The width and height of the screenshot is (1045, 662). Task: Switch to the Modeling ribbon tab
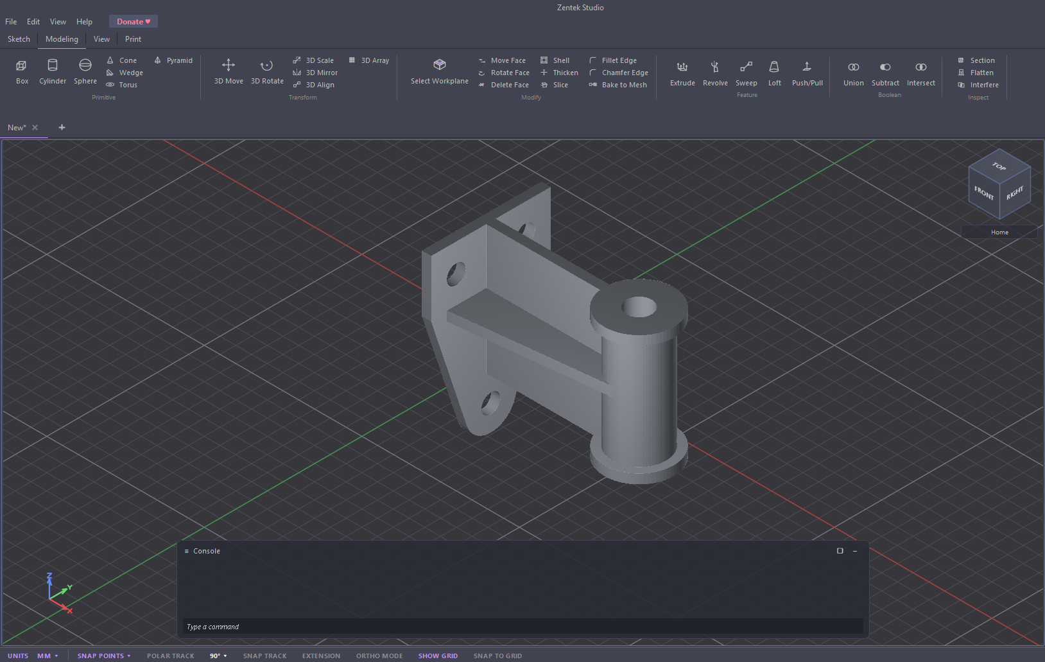62,39
